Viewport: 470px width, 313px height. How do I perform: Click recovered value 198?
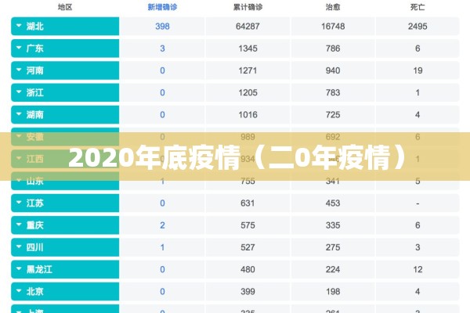click(x=333, y=291)
